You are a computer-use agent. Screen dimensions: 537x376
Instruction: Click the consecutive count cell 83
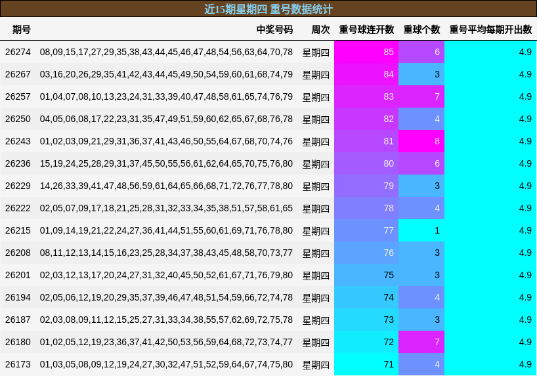366,96
